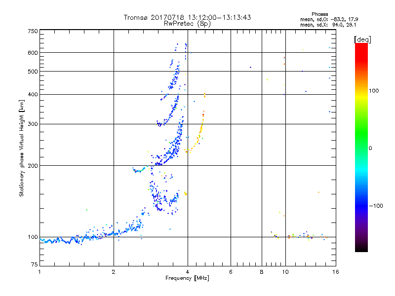Image resolution: width=395 pixels, height=296 pixels.
Task: Click the '16' frequency axis tick label
Action: [x=336, y=272]
